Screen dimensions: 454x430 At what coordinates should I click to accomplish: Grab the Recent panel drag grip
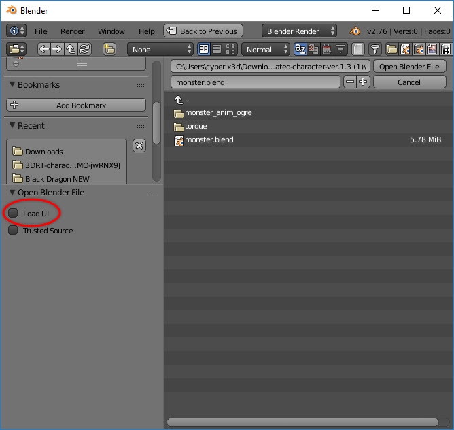click(x=141, y=126)
